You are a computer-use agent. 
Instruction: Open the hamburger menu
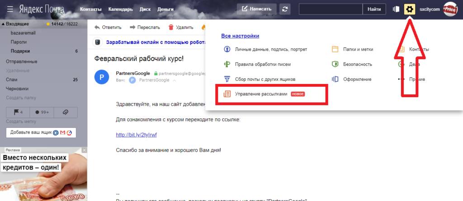click(x=10, y=9)
